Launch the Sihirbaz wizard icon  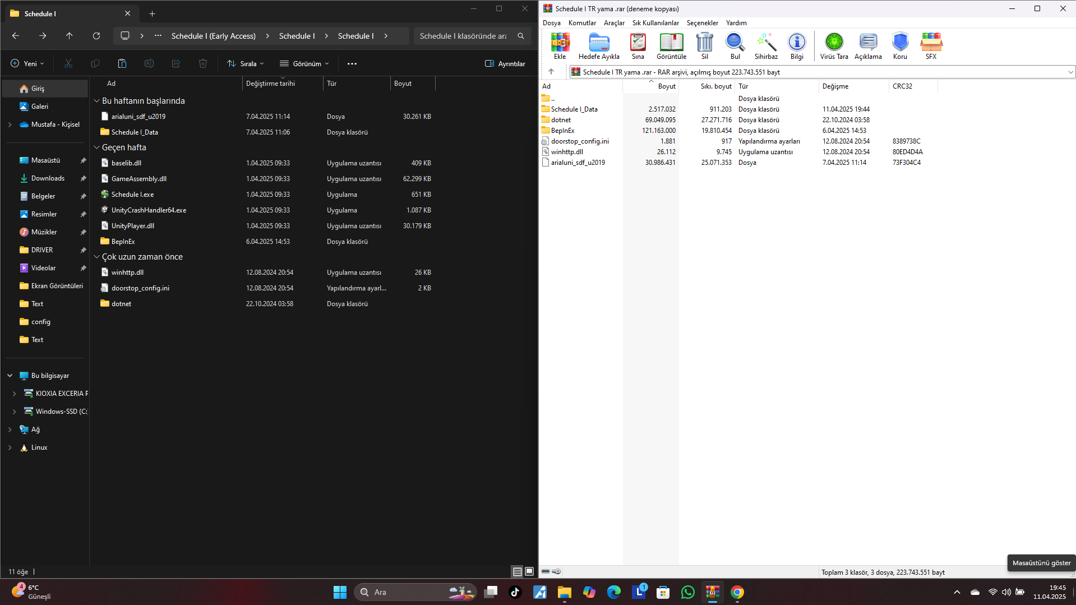[x=766, y=46]
